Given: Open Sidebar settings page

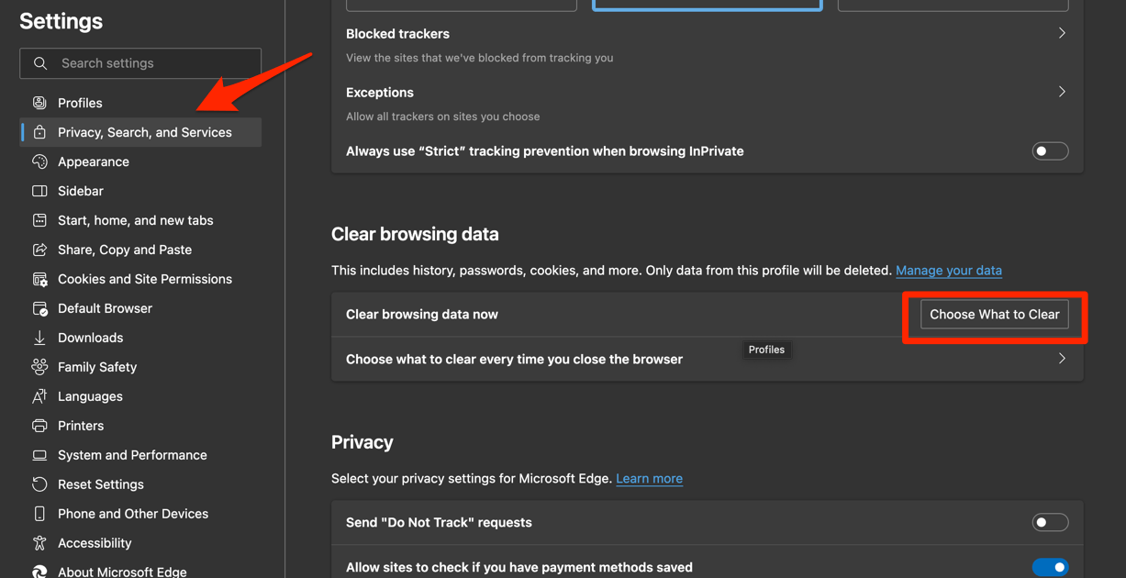Looking at the screenshot, I should point(140,191).
